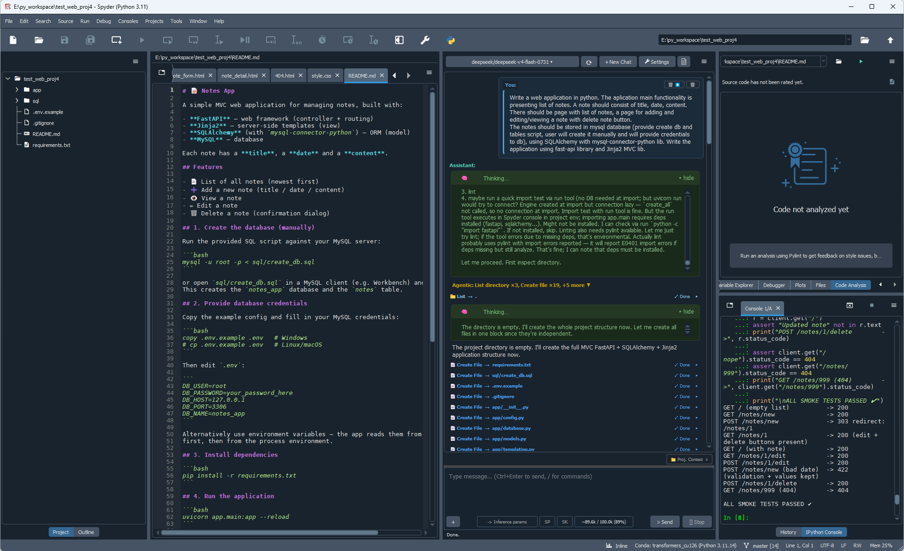Image resolution: width=904 pixels, height=551 pixels.
Task: Run the current cell
Action: pyautogui.click(x=168, y=40)
